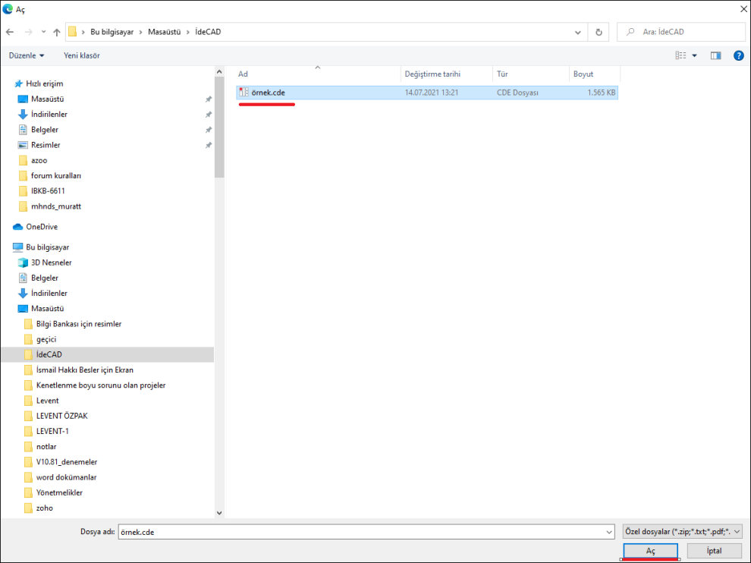Refresh the İdeCAD folder listing
The height and width of the screenshot is (563, 751).
599,32
